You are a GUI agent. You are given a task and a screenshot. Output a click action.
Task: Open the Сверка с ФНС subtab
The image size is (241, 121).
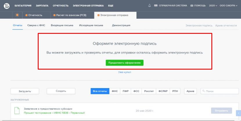pos(36,25)
